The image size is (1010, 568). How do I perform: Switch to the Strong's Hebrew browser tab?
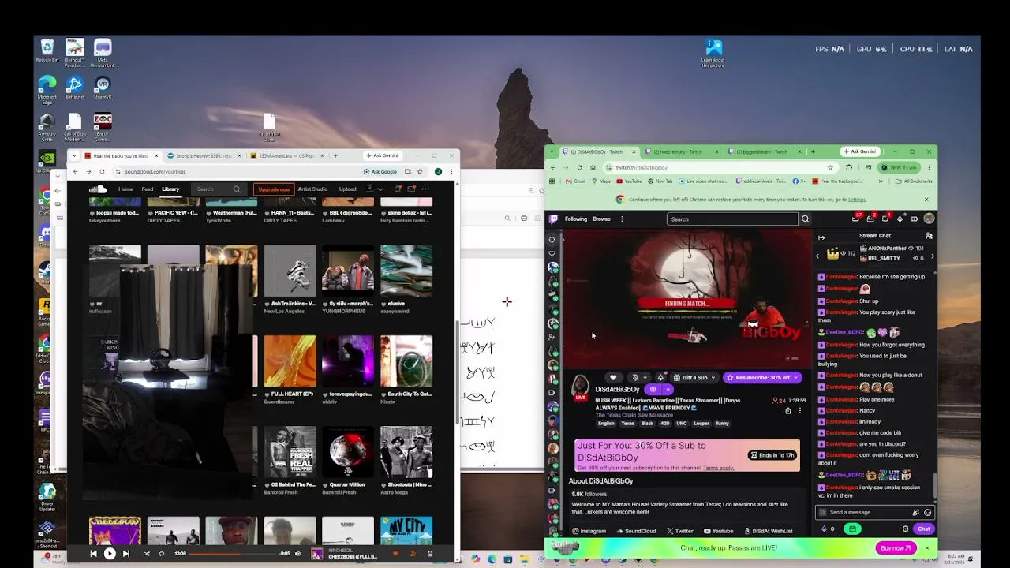[204, 155]
